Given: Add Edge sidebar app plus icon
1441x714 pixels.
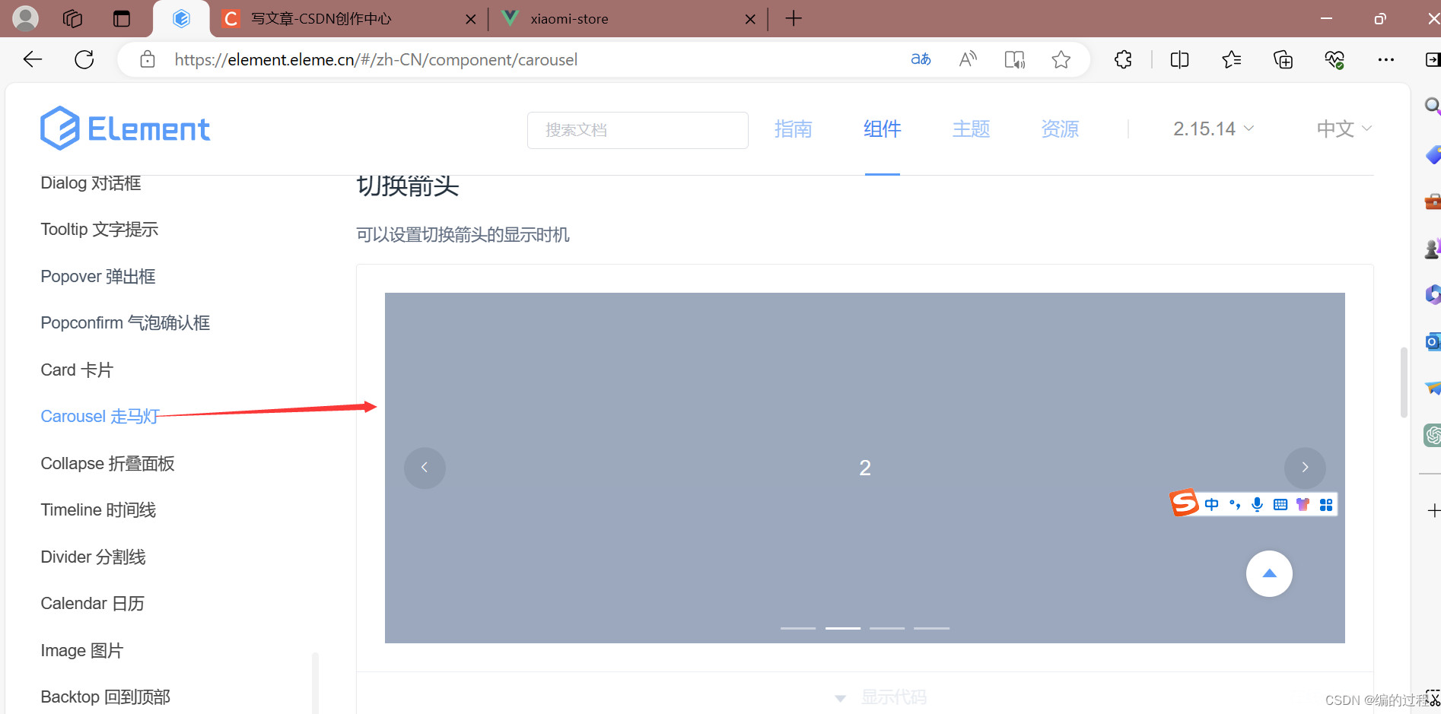Looking at the screenshot, I should click(1433, 510).
